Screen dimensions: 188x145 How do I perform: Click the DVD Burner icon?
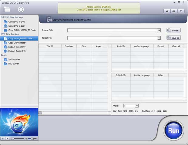(x=5, y=64)
